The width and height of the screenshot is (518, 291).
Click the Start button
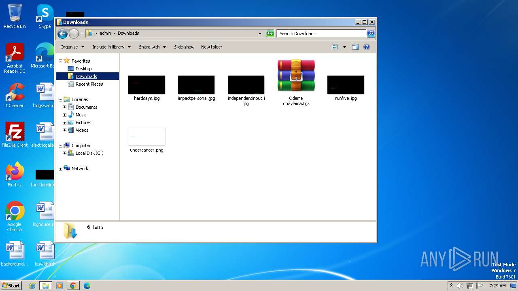11,285
